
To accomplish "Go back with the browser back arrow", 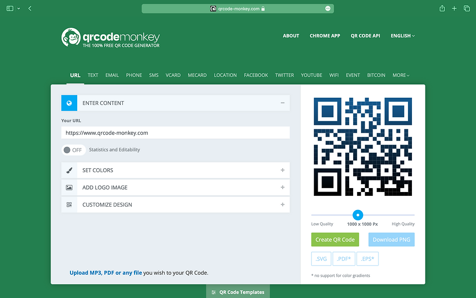I will pos(30,8).
